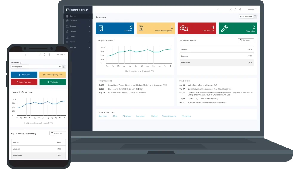This screenshot has width=293, height=169.
Task: Open messages chat icon on laptop top bar
Action: point(231,9)
